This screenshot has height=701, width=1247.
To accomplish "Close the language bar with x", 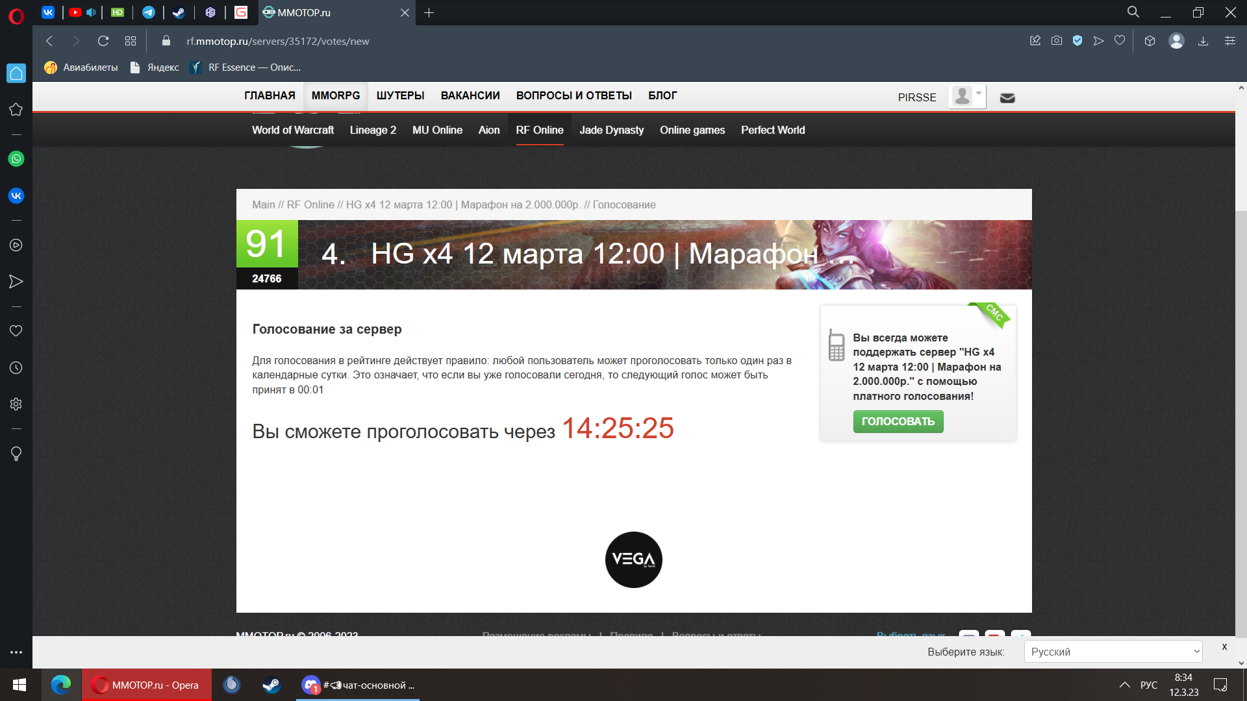I will [x=1224, y=646].
